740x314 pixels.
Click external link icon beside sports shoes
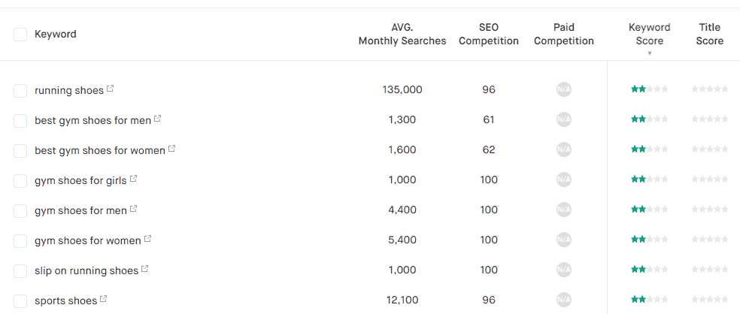[104, 300]
